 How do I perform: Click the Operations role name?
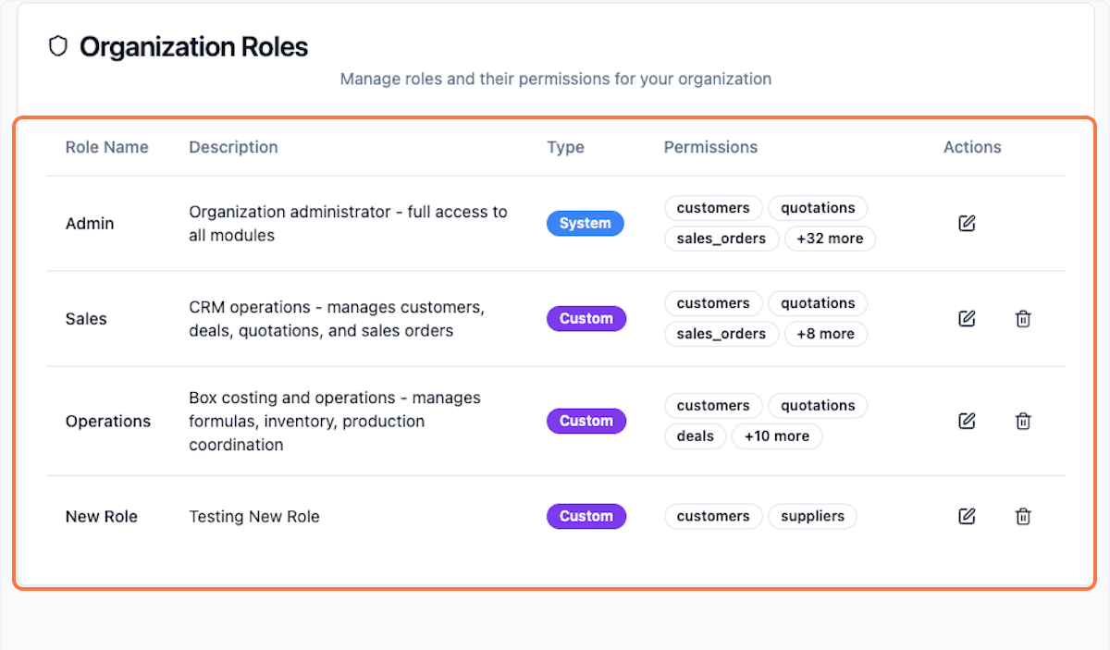point(107,422)
